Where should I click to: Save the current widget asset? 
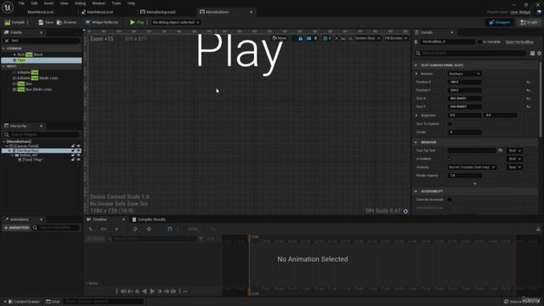point(46,22)
